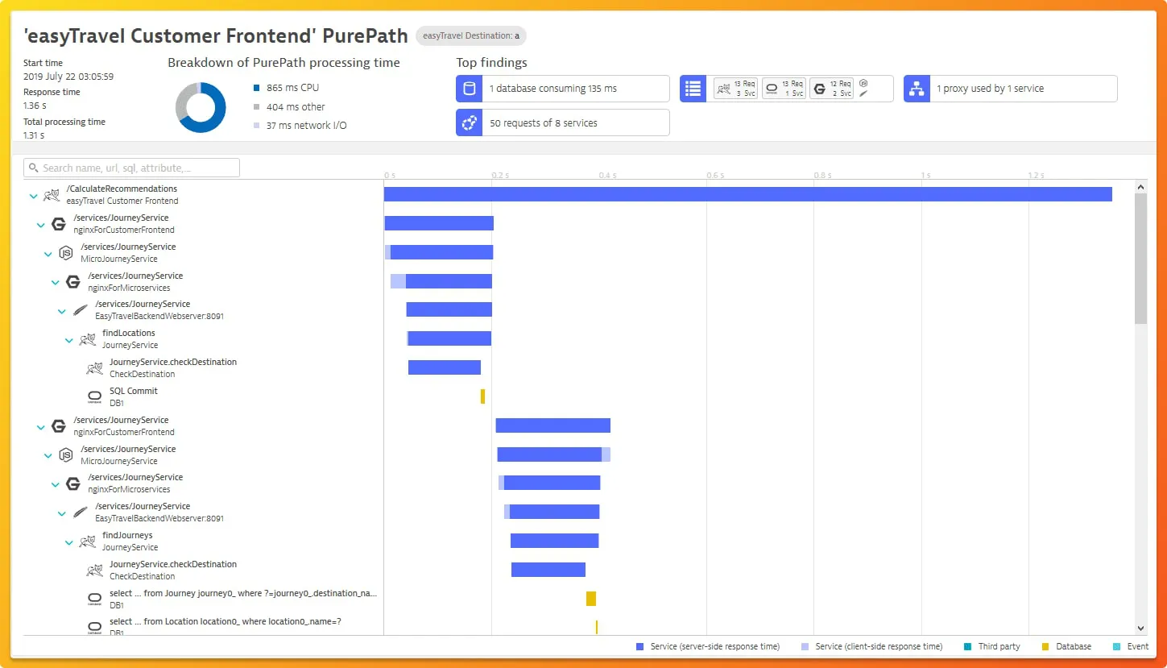Select JourneyService.checkDestination row under findLocations
The width and height of the screenshot is (1167, 668).
point(173,363)
